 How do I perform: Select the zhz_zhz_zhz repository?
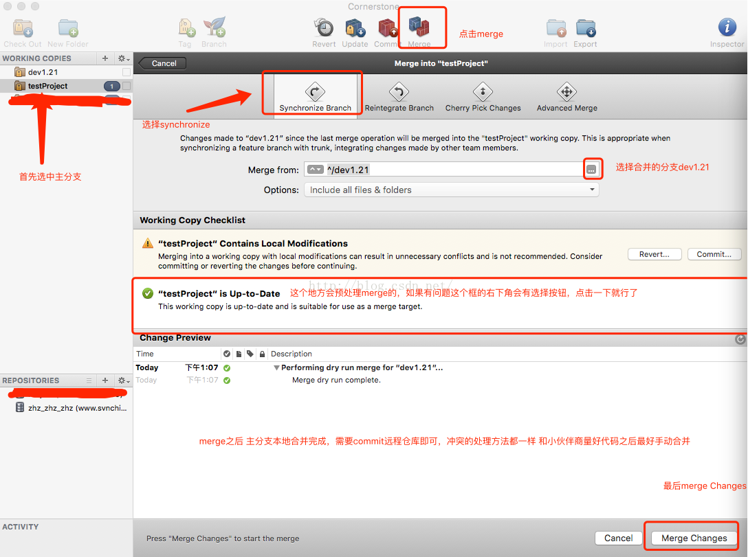pyautogui.click(x=67, y=408)
